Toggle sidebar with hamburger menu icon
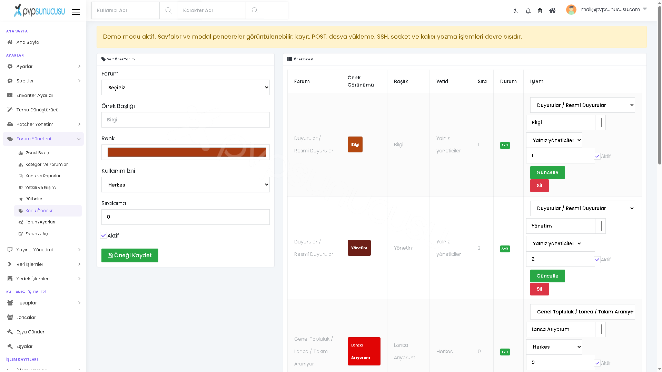Image resolution: width=662 pixels, height=372 pixels. point(76,12)
